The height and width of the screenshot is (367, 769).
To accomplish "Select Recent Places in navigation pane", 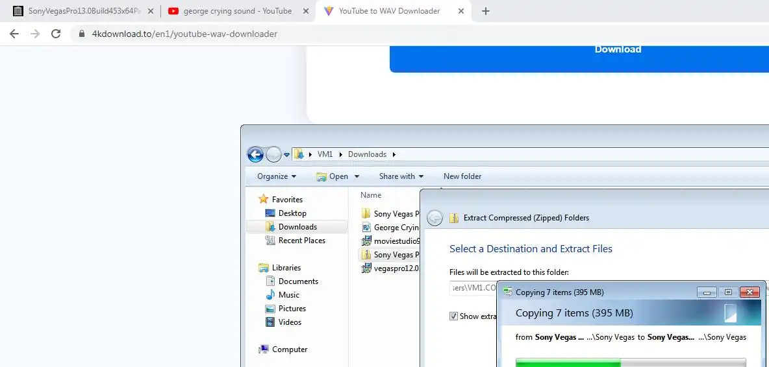I will pyautogui.click(x=301, y=241).
